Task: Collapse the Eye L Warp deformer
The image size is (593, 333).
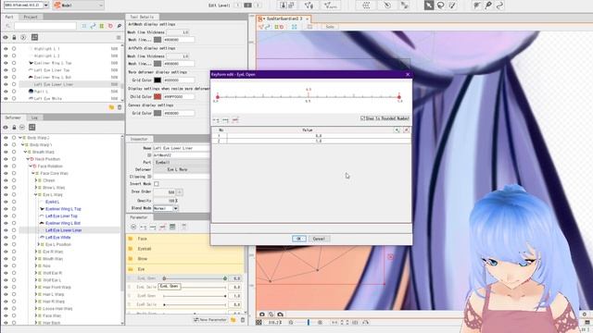Action: (36, 194)
